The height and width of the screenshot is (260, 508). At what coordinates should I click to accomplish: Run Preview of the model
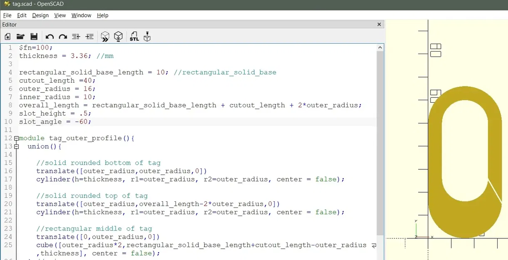(x=105, y=37)
